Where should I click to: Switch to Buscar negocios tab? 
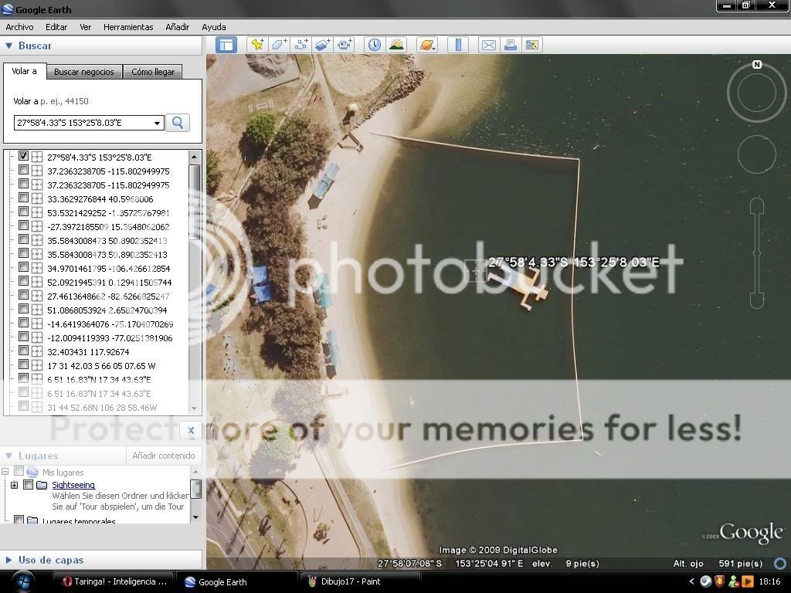pos(84,72)
